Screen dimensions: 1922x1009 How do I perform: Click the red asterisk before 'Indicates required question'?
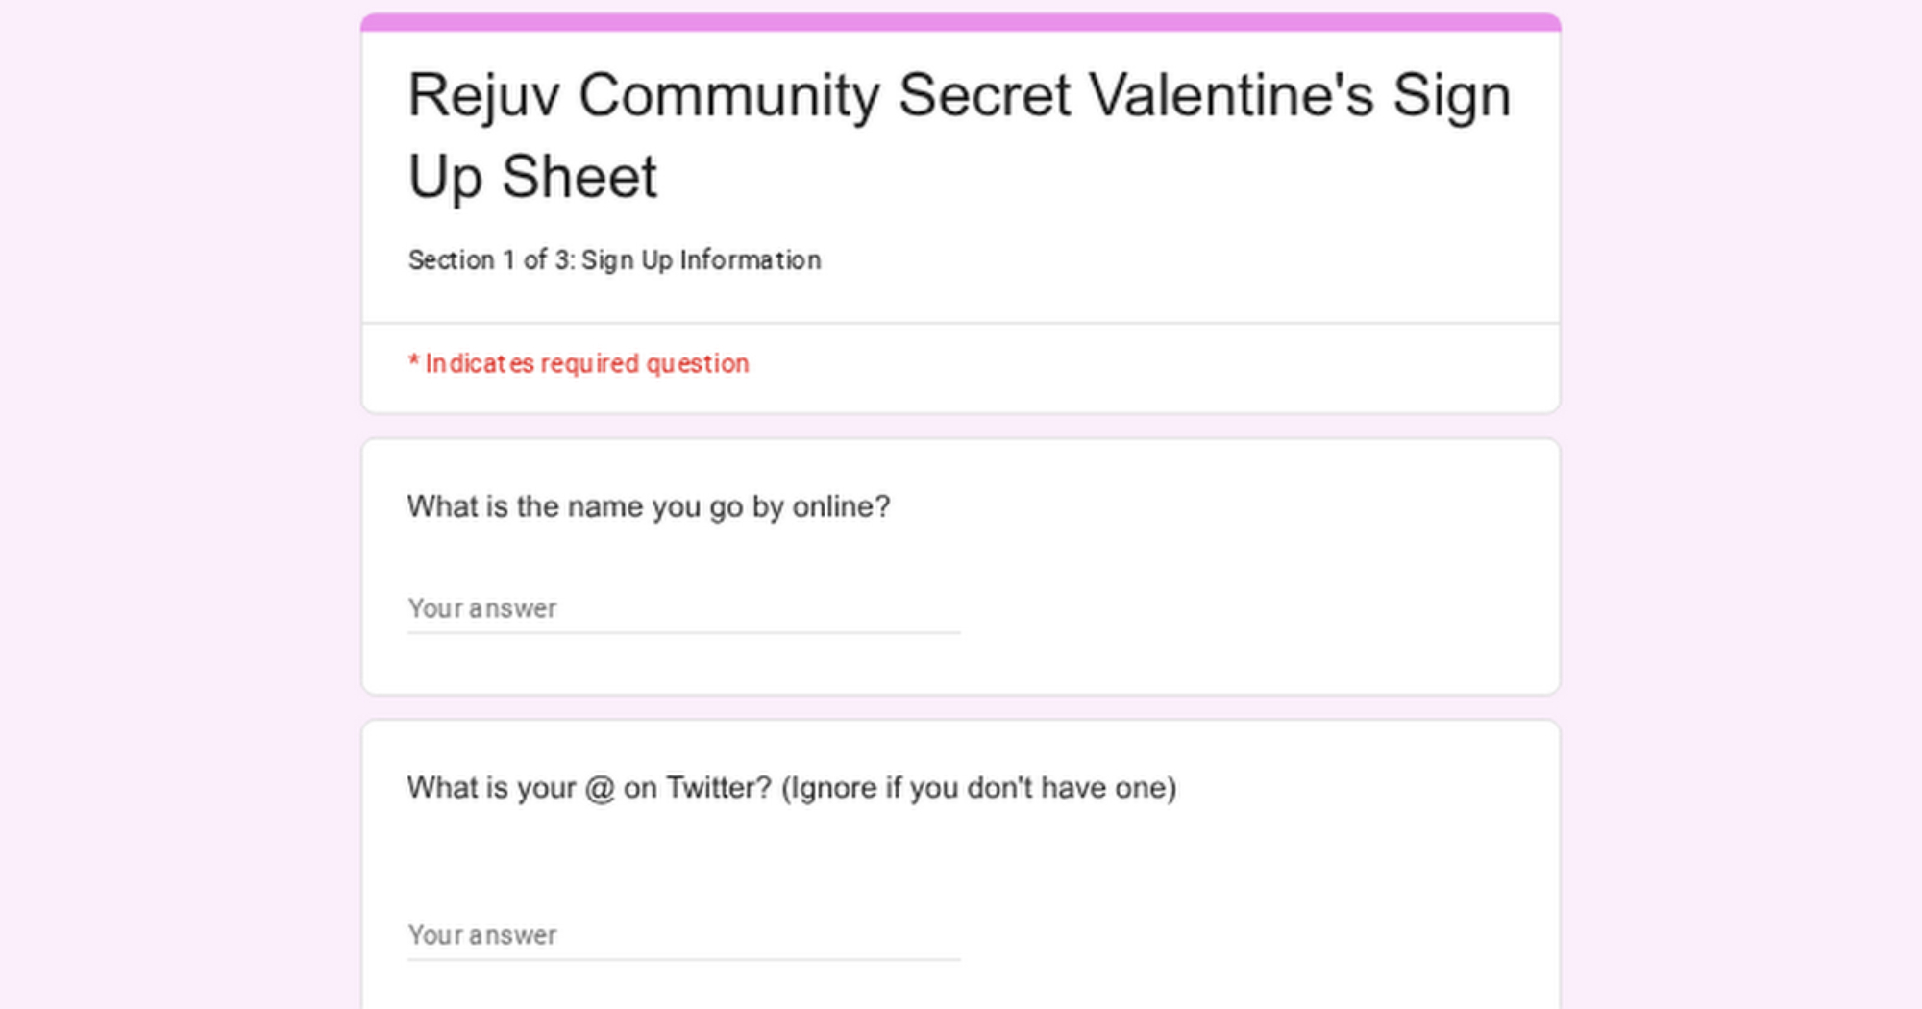(x=413, y=362)
